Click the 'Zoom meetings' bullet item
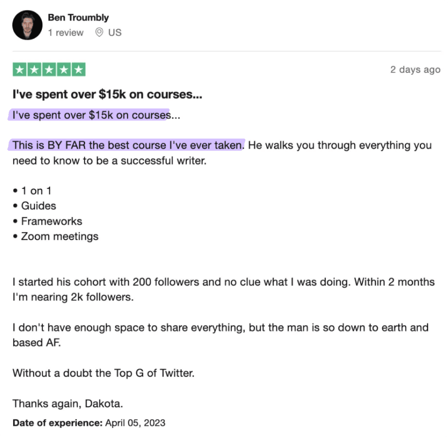448x438 pixels. tap(56, 236)
